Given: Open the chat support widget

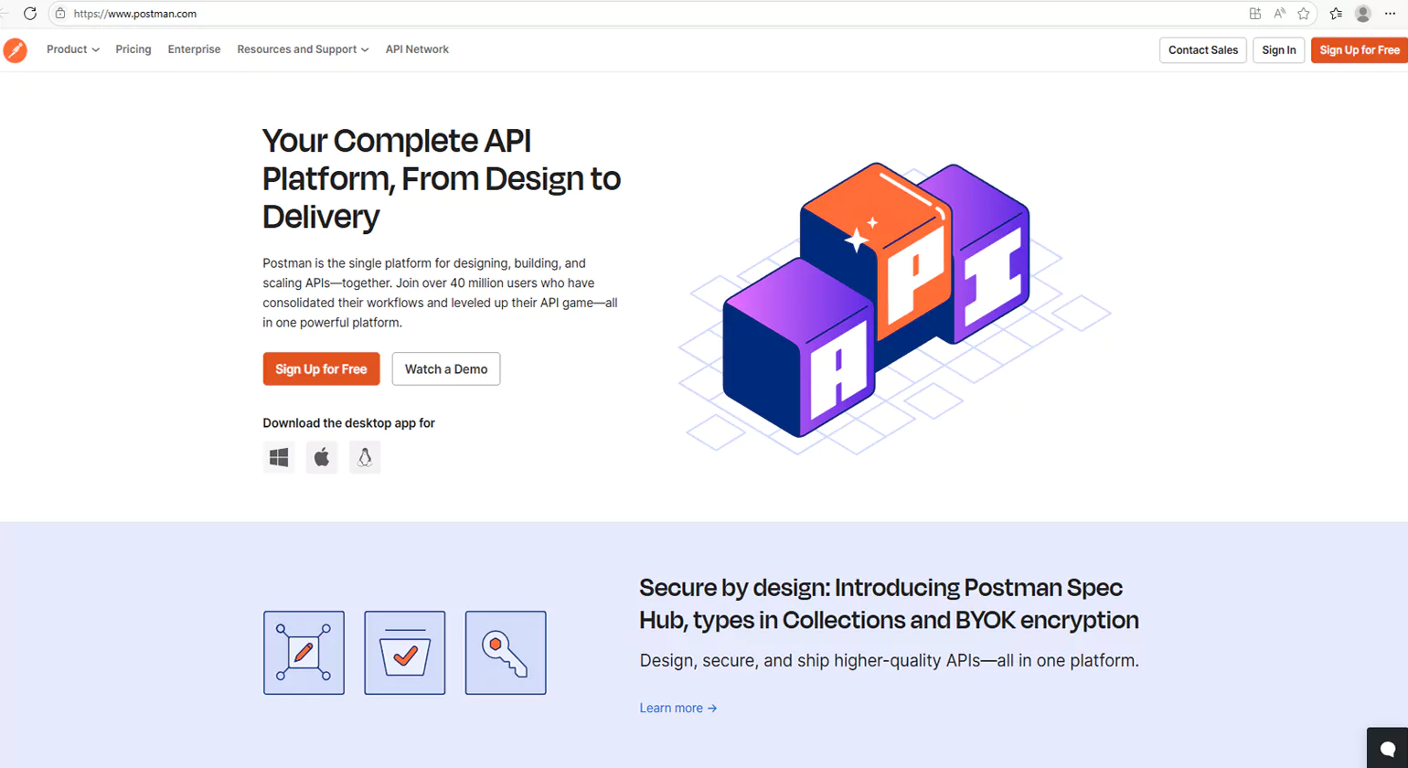Looking at the screenshot, I should coord(1387,749).
